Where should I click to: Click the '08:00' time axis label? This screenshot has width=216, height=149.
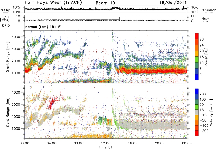tap(78, 143)
